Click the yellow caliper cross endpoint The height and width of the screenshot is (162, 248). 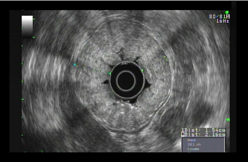(x=165, y=57)
